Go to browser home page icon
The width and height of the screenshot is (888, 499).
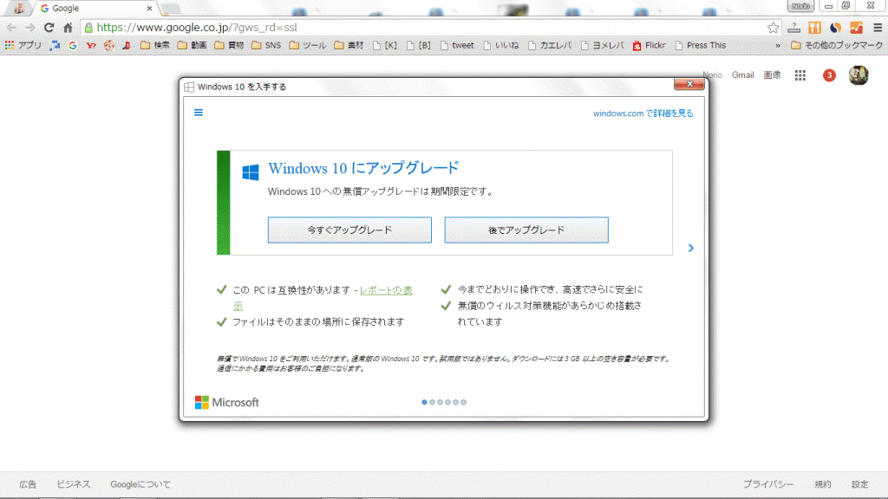pyautogui.click(x=68, y=28)
